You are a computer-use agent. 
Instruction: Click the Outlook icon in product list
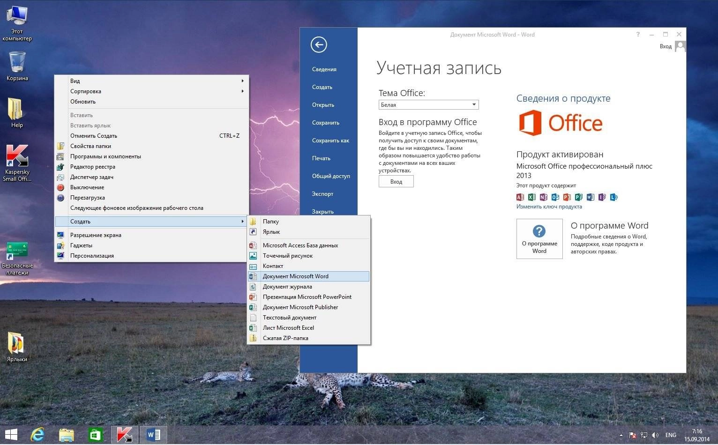click(555, 197)
